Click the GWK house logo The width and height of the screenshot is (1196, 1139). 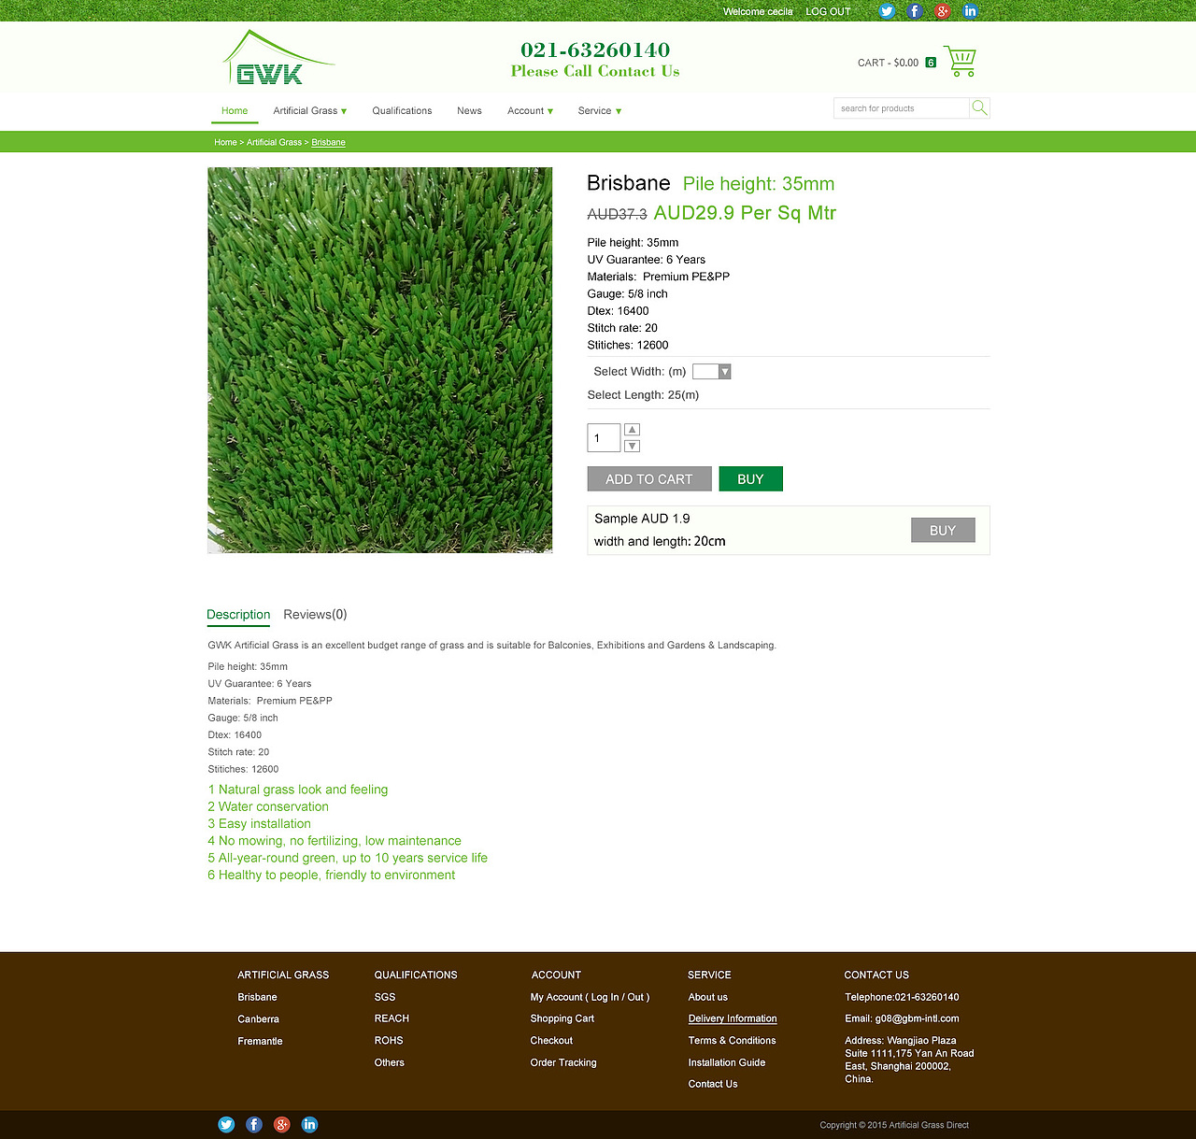coord(278,58)
